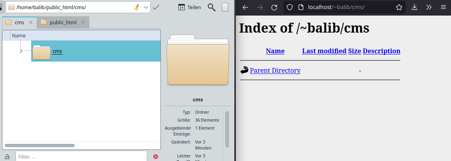451x161 pixels.
Task: Open the Parent Directory link
Action: tap(275, 70)
